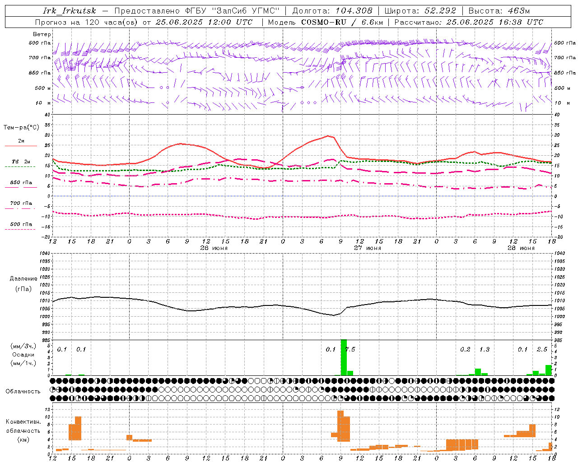Click 'Рассчитано: 25.06.2025 16:38 UTC' text
This screenshot has height=462, width=578.
point(469,22)
